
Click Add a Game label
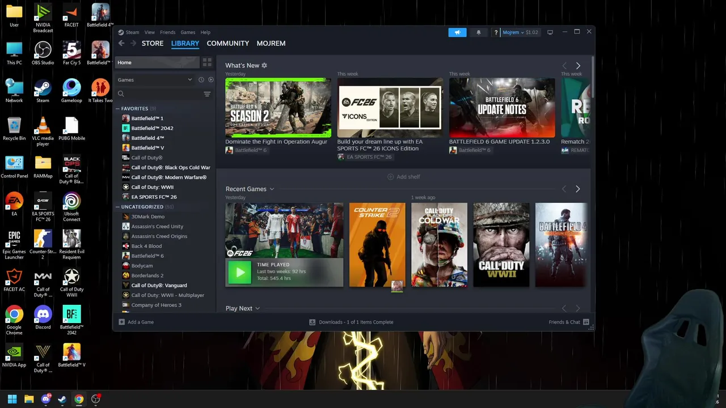(141, 322)
